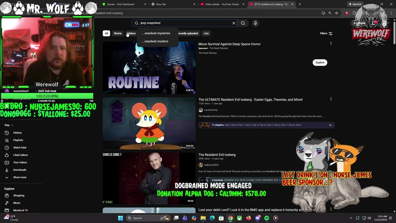This screenshot has width=396, height=223.
Task: Bookmark this page with the star icon
Action: pos(337,13)
